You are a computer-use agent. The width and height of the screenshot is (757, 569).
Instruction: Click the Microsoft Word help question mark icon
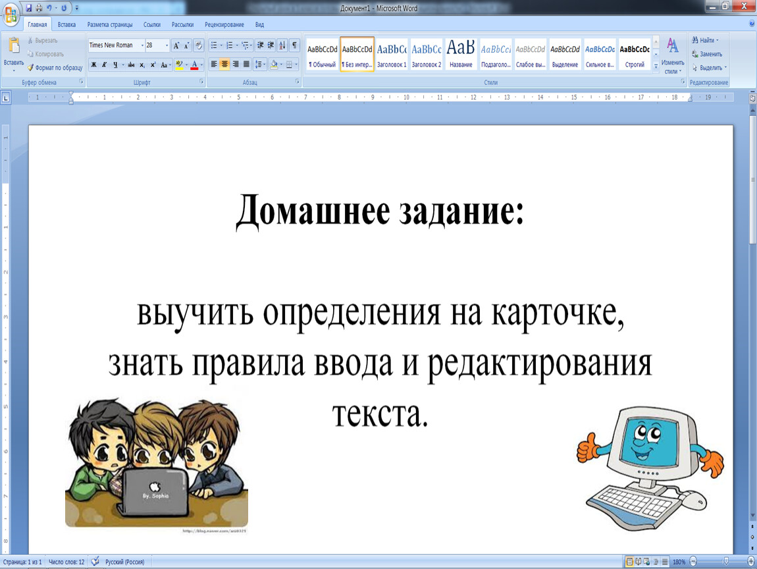click(751, 24)
